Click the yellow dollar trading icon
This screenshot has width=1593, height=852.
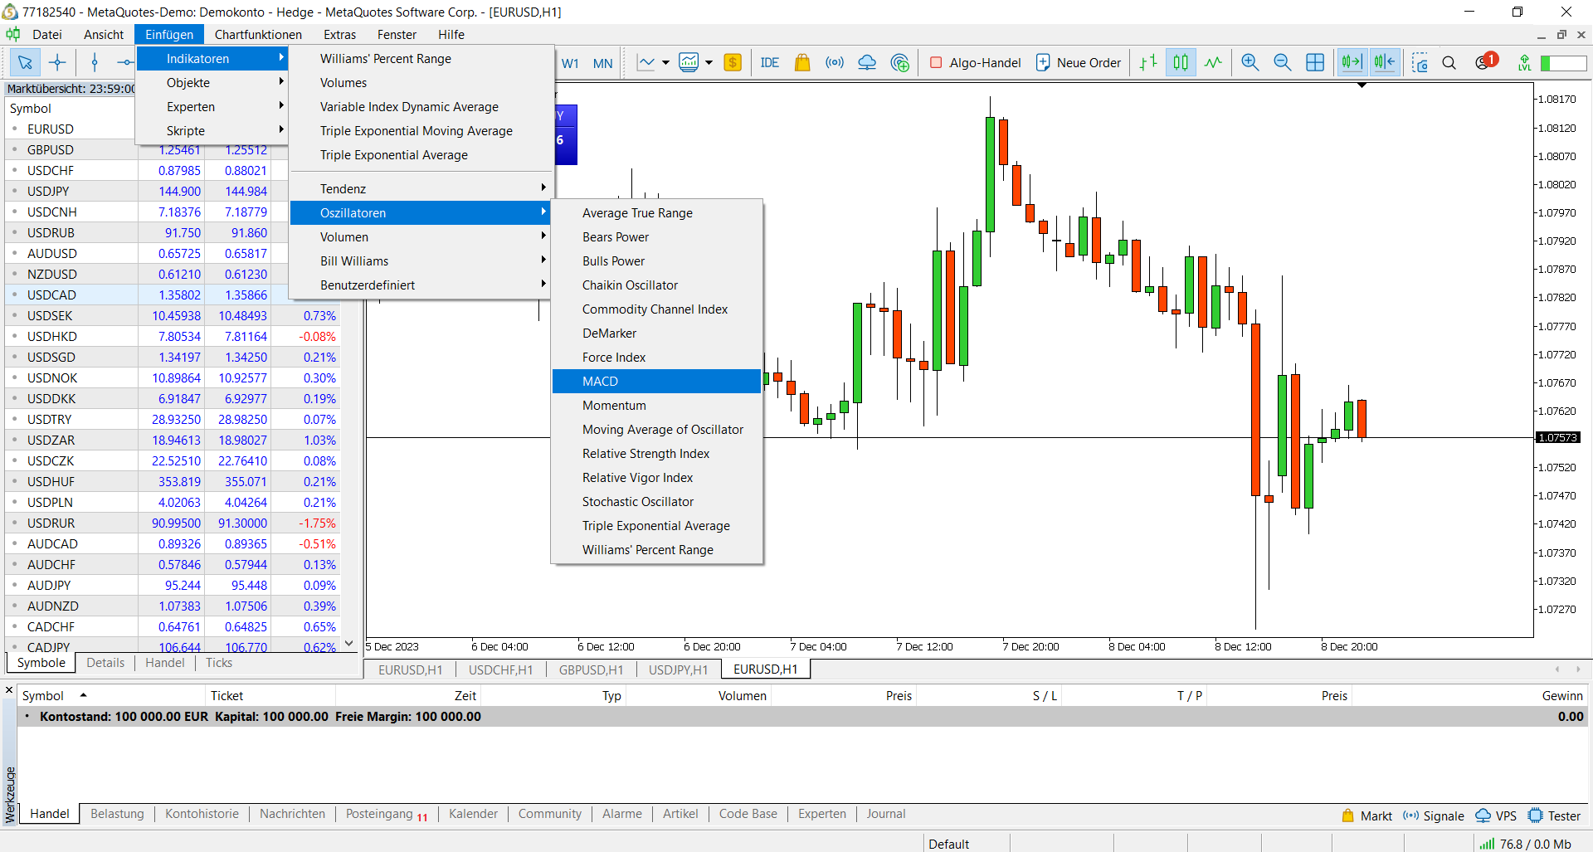tap(733, 62)
